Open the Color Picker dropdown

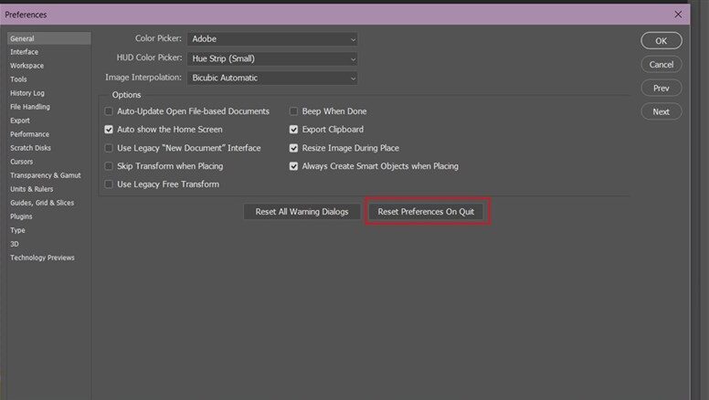tap(272, 39)
